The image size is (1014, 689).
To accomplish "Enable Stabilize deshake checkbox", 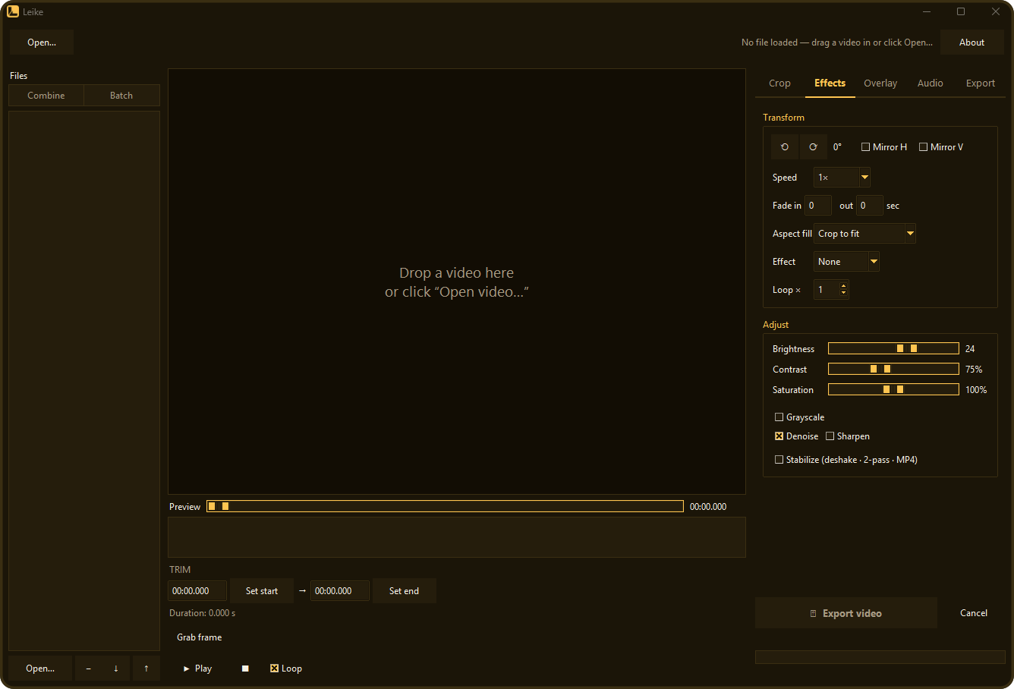I will 846,460.
